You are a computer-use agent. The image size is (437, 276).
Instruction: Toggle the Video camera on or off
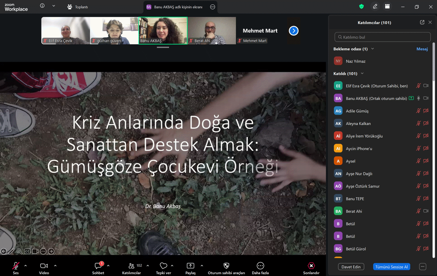pos(44,266)
